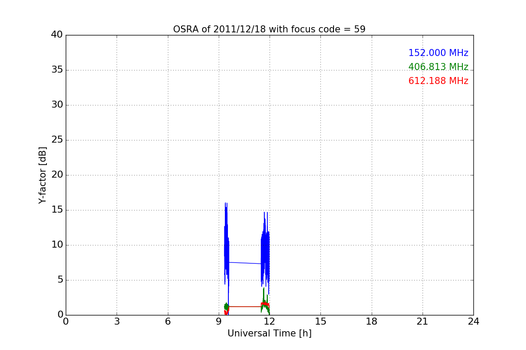This screenshot has width=526, height=350.
Task: Click the x-axis tick label '12'
Action: click(270, 322)
